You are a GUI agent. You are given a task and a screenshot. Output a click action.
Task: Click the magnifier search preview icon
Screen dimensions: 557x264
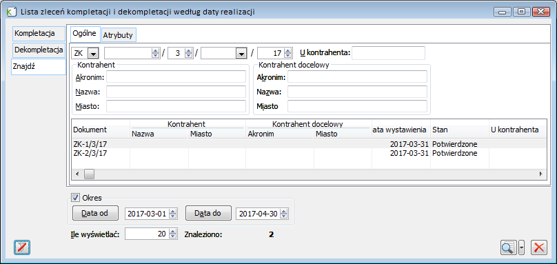click(508, 247)
